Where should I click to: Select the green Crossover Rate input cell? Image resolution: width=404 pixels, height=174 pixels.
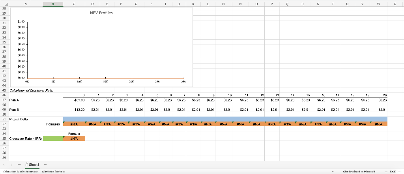tap(53, 138)
